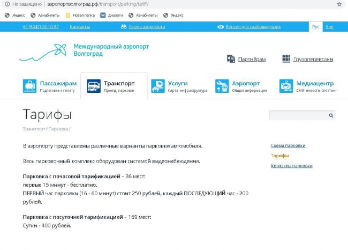Select the Рус language option
Viewport: 348px width, 250px height.
point(316,26)
